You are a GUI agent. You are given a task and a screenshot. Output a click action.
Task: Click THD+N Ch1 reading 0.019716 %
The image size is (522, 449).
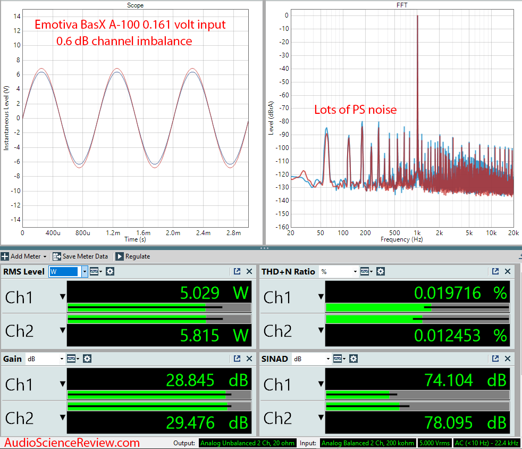click(461, 293)
